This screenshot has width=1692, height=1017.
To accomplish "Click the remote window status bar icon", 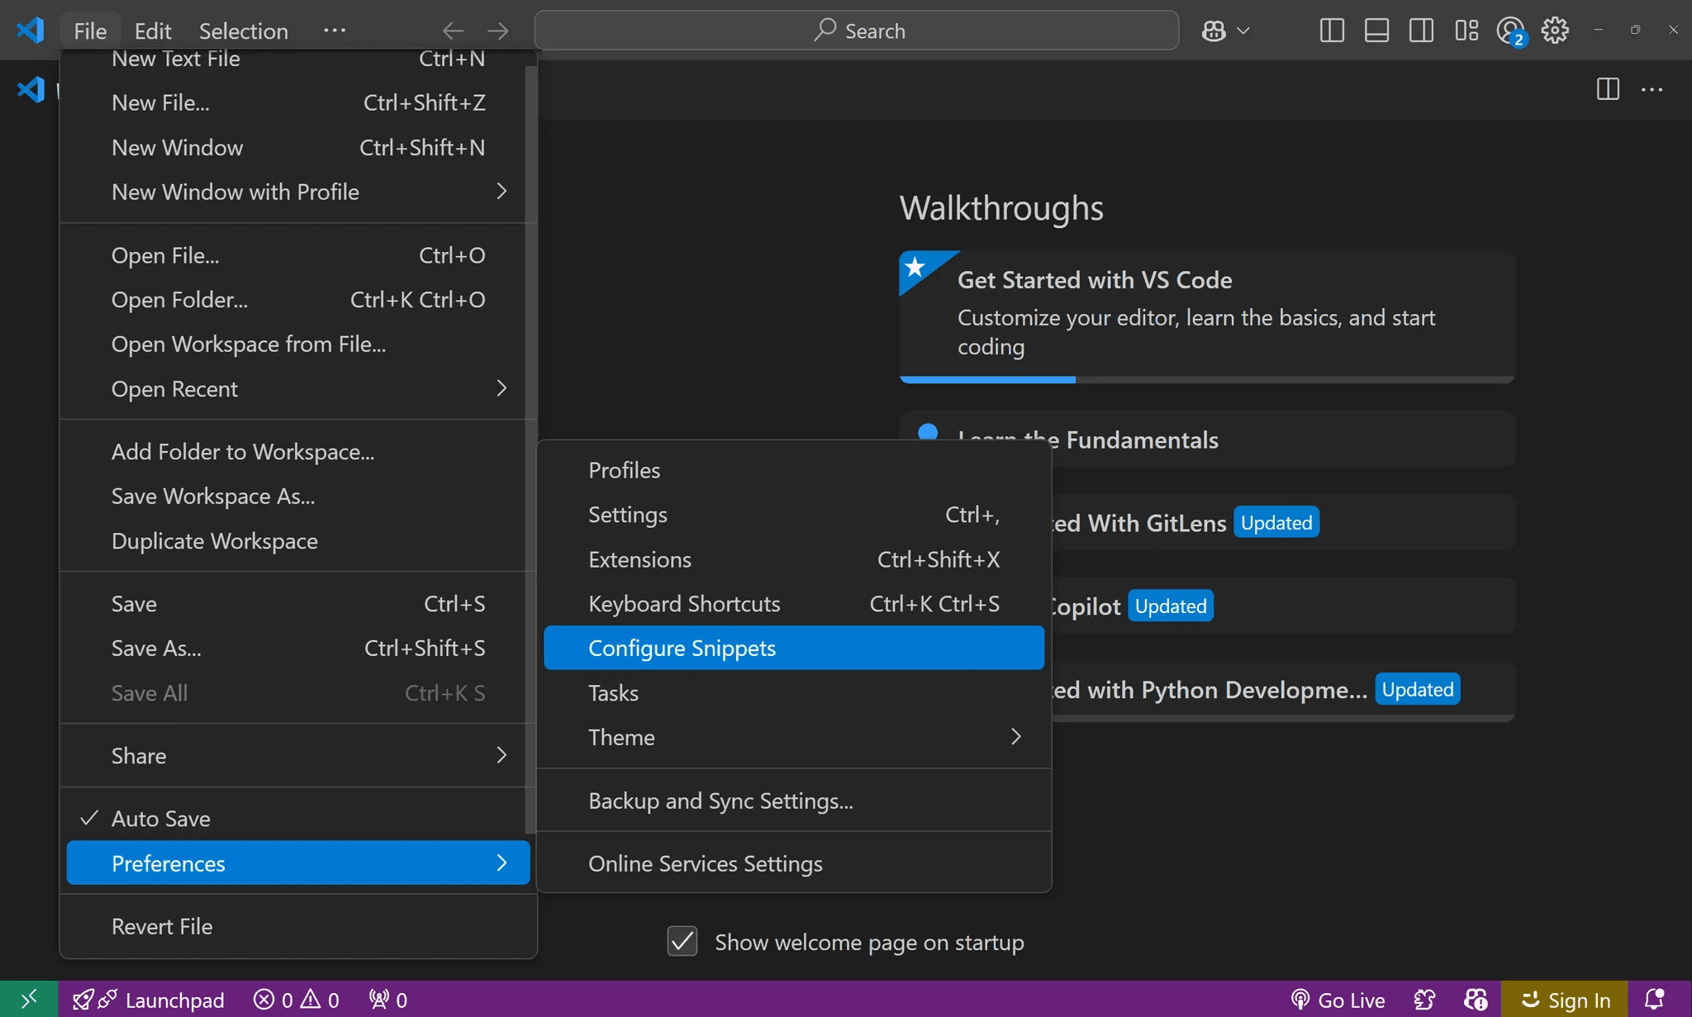I will point(29,1000).
